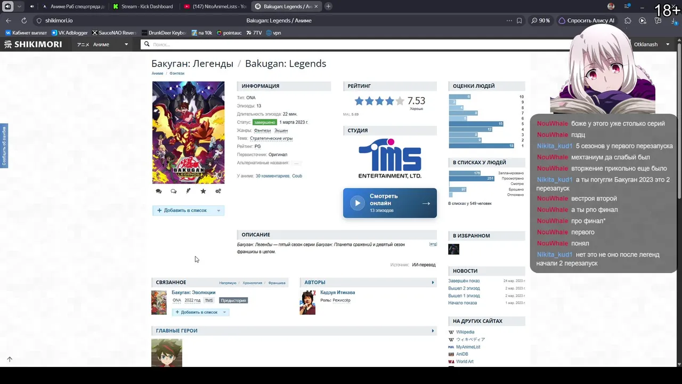
Task: Bookmark the page with the bookmark icon
Action: tap(519, 21)
